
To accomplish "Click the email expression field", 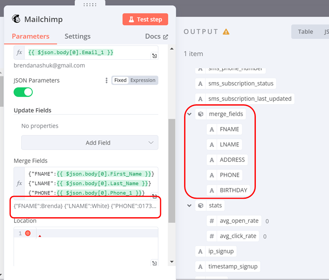I will coord(86,52).
